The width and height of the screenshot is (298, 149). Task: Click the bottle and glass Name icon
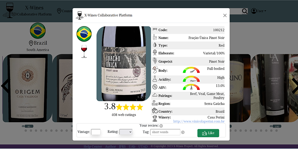click(x=155, y=37)
